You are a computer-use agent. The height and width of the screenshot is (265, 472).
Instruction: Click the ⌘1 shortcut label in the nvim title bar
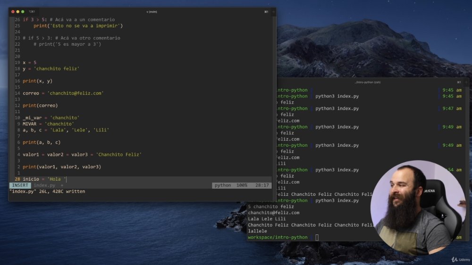click(x=266, y=12)
